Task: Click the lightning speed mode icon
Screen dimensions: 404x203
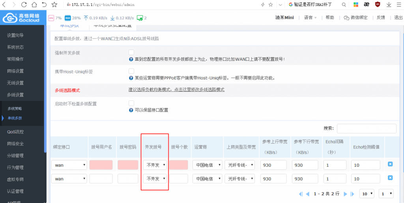Action: tap(263, 5)
